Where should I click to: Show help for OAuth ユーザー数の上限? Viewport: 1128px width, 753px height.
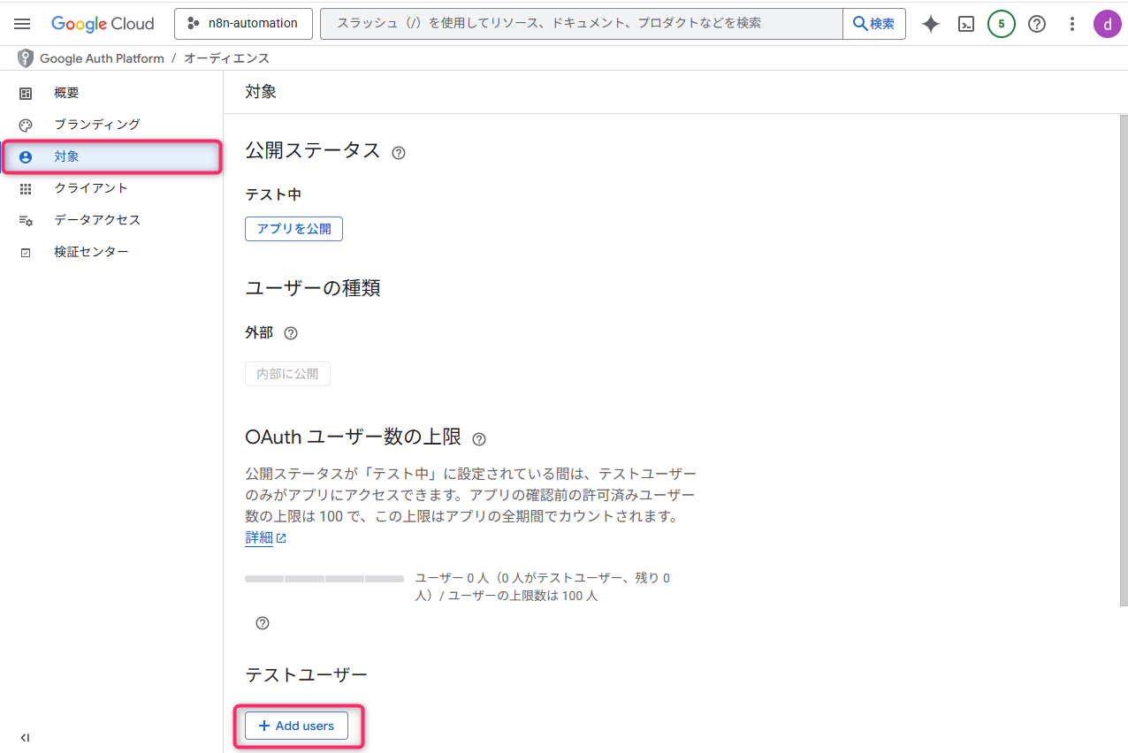(479, 438)
